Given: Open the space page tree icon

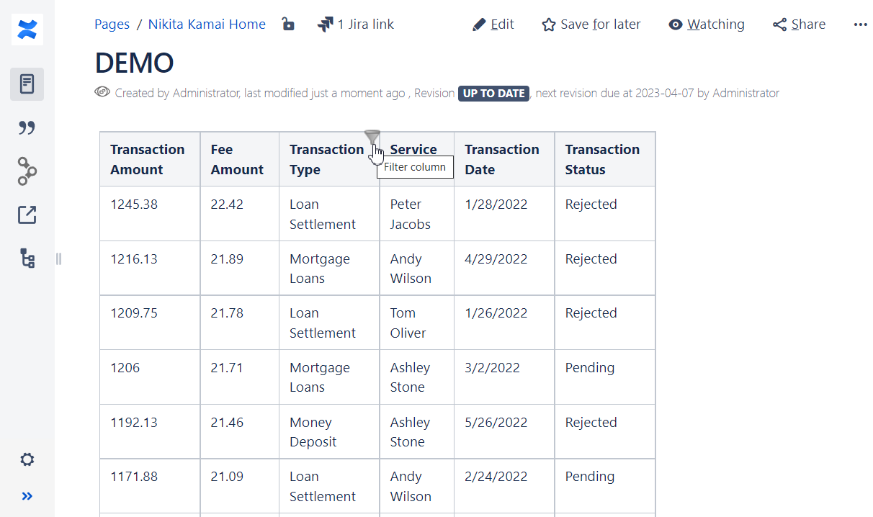Looking at the screenshot, I should point(27,258).
